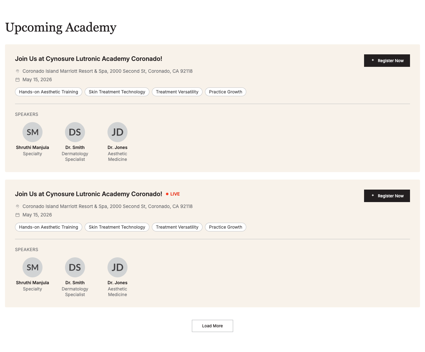The width and height of the screenshot is (425, 352).
Task: Open the first event's title heading
Action: (88, 59)
